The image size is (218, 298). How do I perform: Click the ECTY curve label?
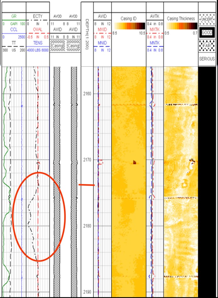tap(38, 16)
